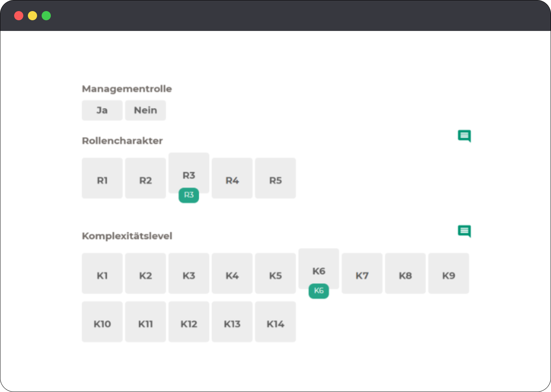Click the green K6 badge
Screen dimensions: 551x392
[319, 291]
